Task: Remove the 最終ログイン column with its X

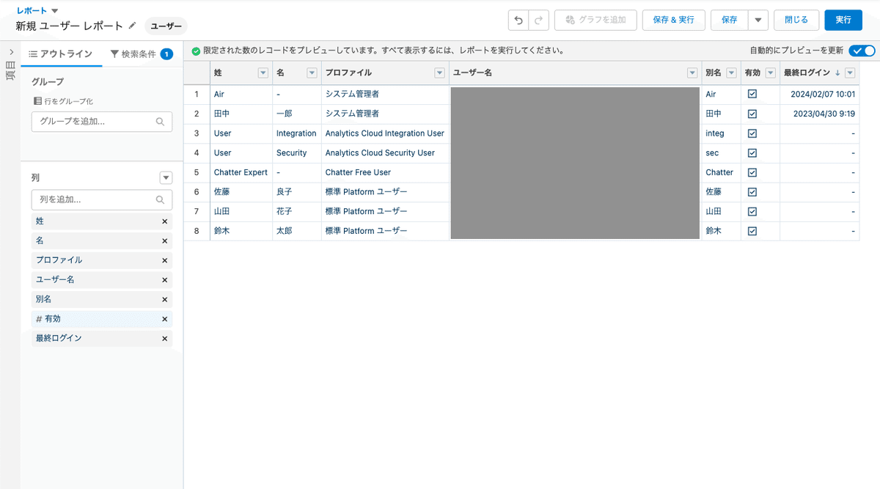Action: [164, 339]
